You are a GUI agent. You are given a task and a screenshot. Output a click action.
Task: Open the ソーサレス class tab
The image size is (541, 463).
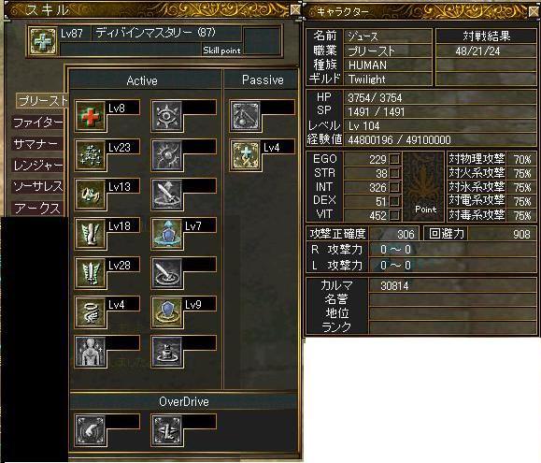(38, 187)
